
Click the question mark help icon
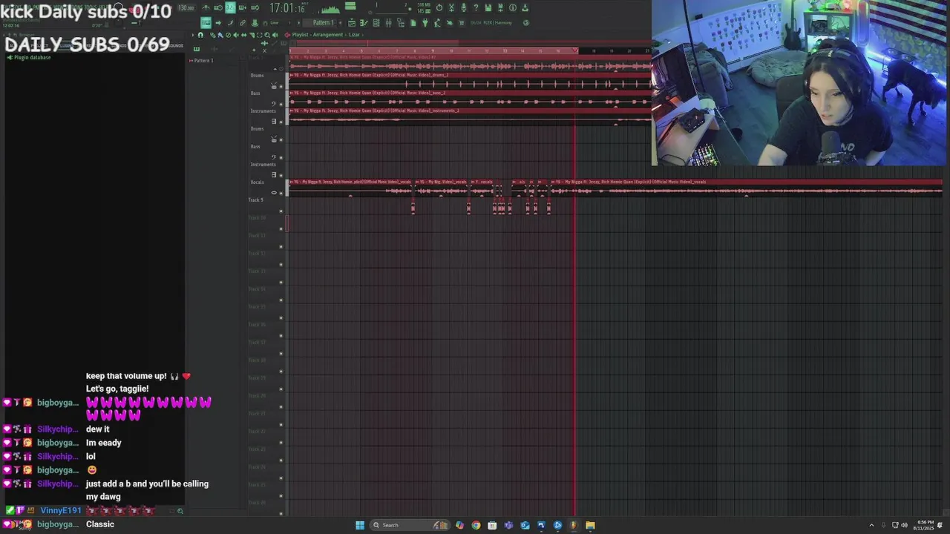(475, 7)
